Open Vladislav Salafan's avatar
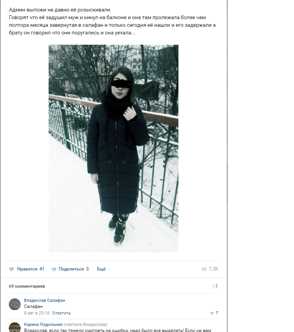 15,304
